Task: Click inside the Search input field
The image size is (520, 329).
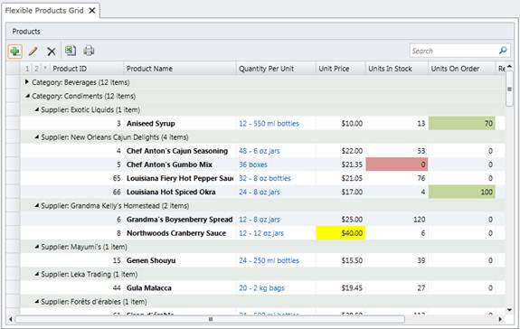Action: click(x=454, y=51)
